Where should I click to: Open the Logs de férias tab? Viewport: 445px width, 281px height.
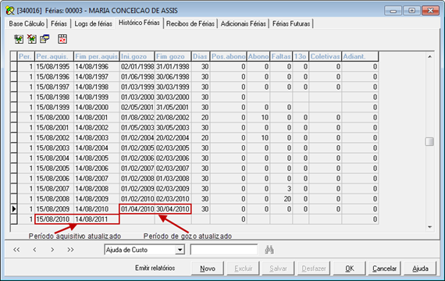[93, 23]
